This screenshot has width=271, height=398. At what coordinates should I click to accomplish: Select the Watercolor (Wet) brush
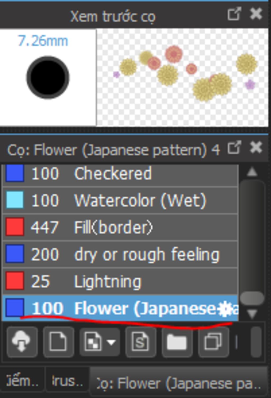coord(140,200)
